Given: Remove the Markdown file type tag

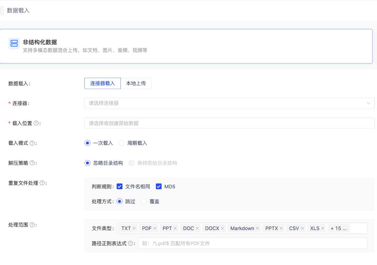Looking at the screenshot, I should (257, 229).
